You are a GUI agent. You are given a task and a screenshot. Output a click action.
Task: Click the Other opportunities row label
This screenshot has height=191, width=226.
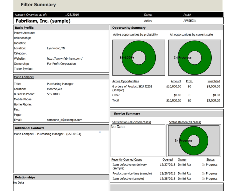click(116, 95)
